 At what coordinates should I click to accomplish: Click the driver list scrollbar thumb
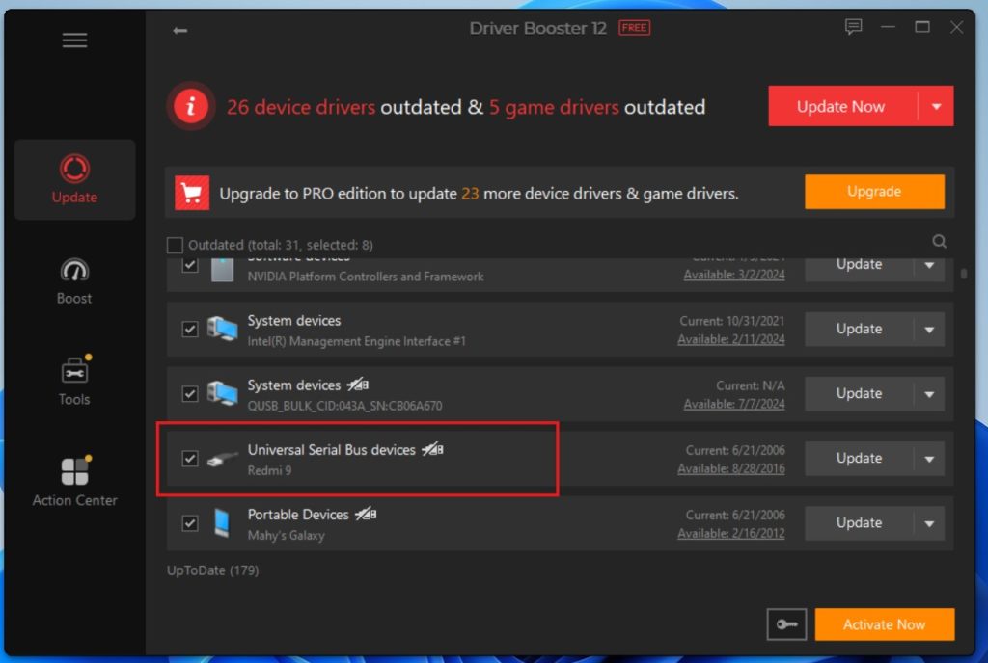point(964,274)
